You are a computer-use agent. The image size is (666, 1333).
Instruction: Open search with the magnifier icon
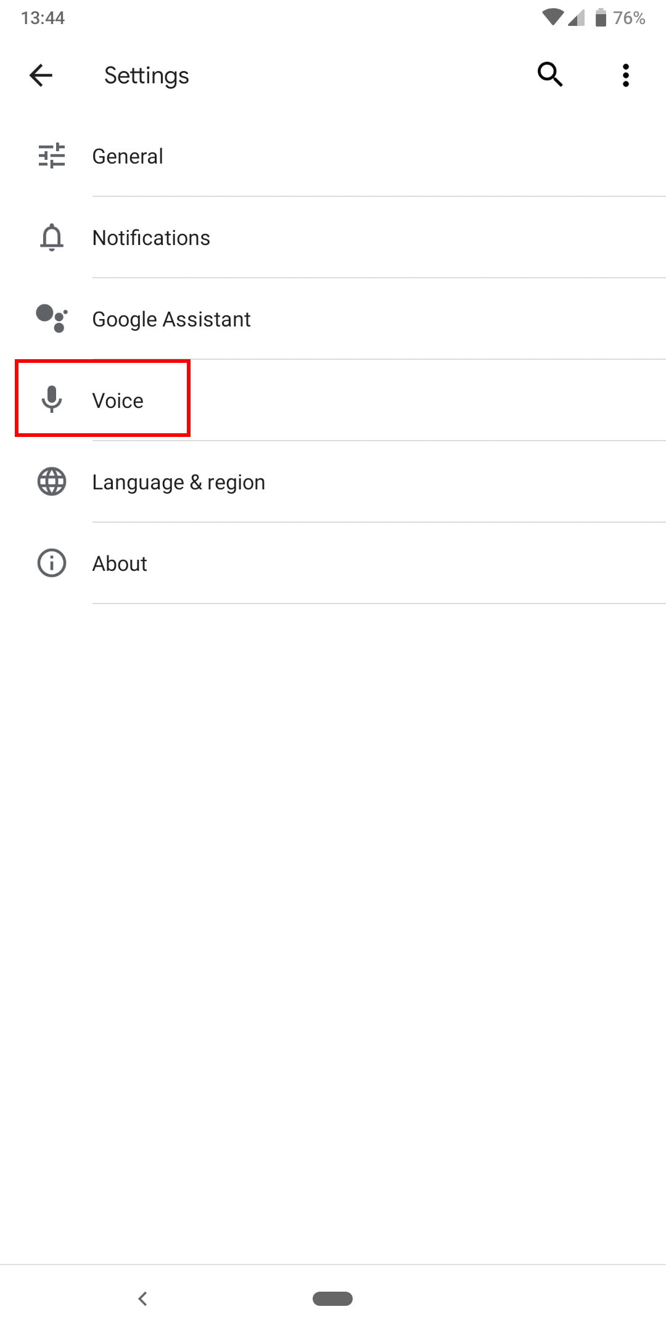549,75
